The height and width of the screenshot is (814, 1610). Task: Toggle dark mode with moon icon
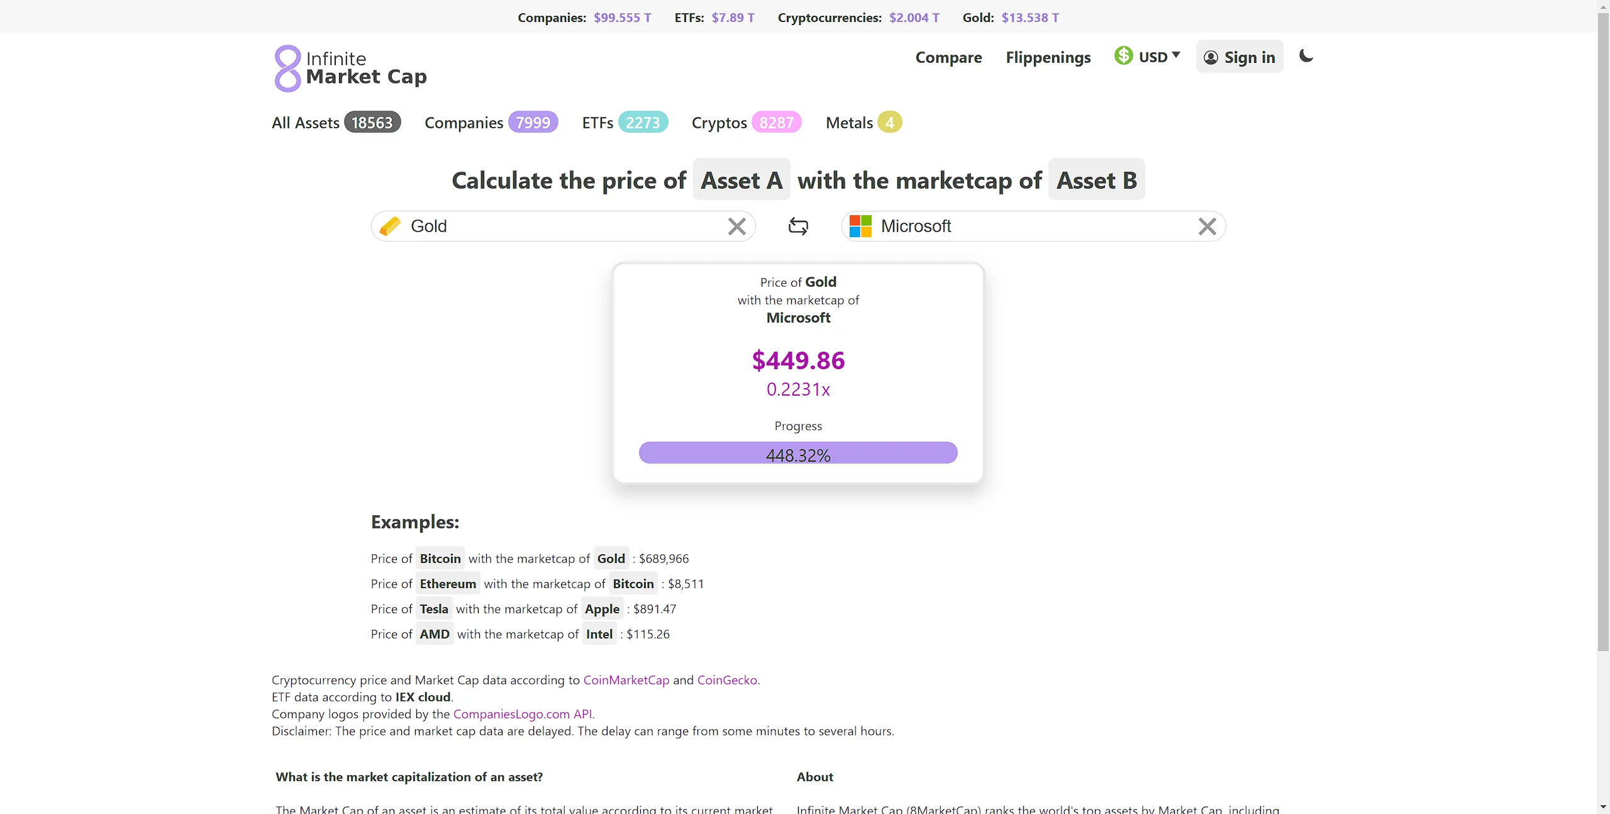[1306, 57]
